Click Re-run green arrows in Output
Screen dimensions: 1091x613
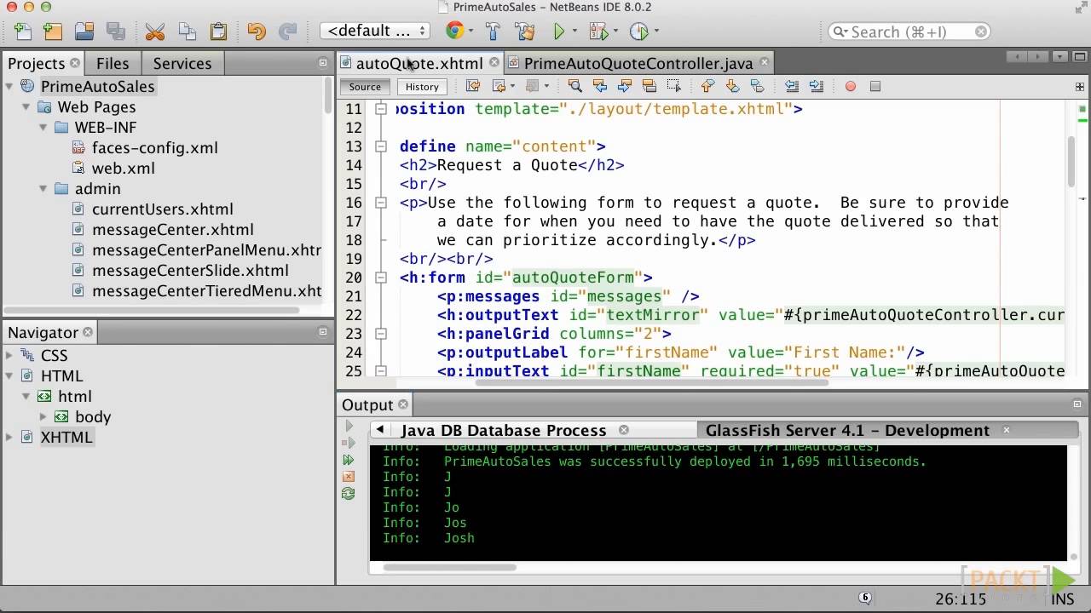348,460
